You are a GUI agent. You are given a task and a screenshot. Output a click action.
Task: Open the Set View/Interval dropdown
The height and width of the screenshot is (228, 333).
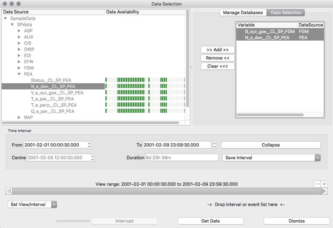pyautogui.click(x=32, y=205)
